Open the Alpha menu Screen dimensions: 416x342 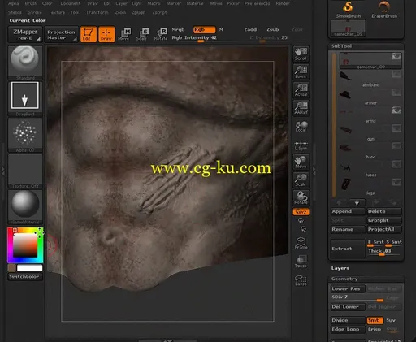click(14, 3)
